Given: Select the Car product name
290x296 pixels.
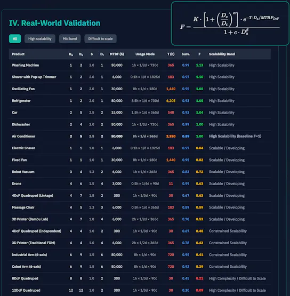Looking at the screenshot, I should point(14,113).
